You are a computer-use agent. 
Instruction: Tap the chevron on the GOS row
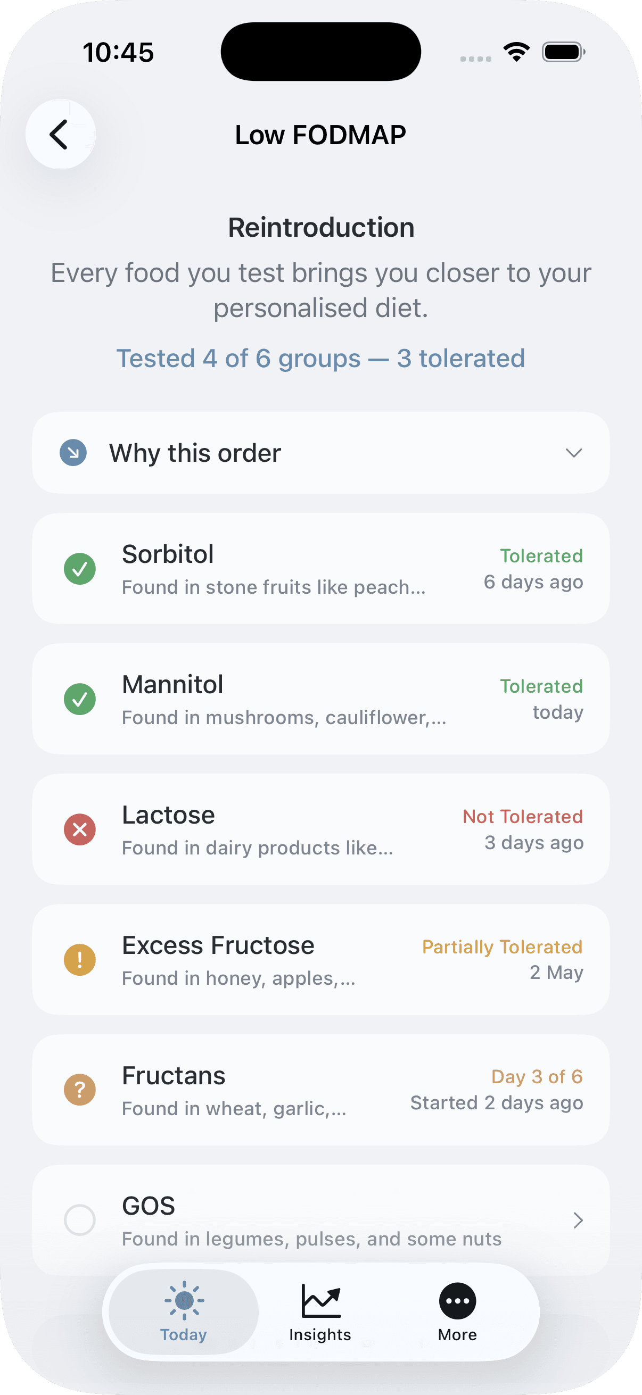pyautogui.click(x=578, y=1220)
